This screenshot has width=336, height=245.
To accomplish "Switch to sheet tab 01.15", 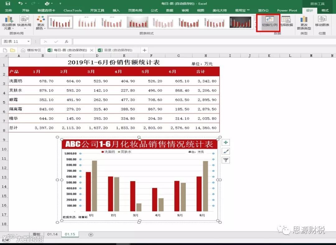I will (70, 234).
